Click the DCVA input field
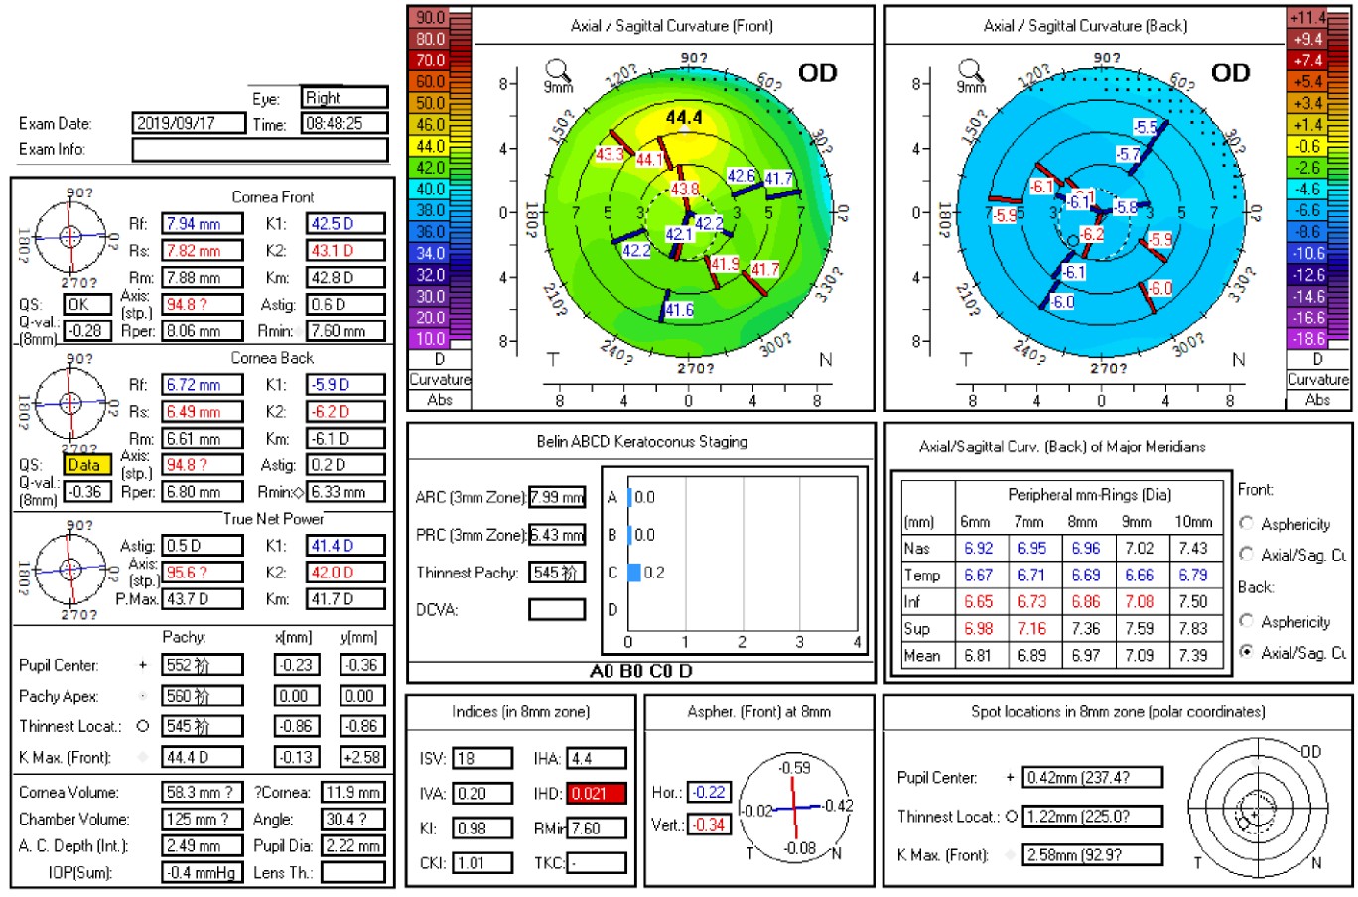 557,609
